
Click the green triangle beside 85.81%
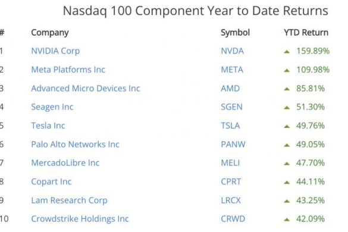point(287,89)
